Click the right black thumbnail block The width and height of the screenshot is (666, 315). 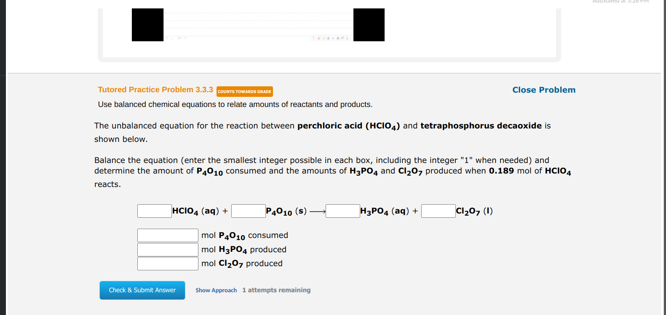pos(369,25)
